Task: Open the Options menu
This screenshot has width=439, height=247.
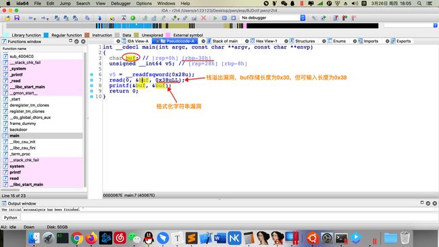Action: coord(144,3)
